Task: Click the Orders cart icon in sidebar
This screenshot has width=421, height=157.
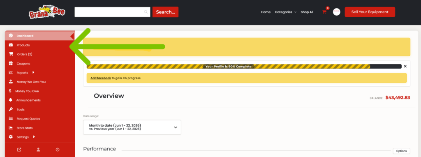Action: (11, 54)
